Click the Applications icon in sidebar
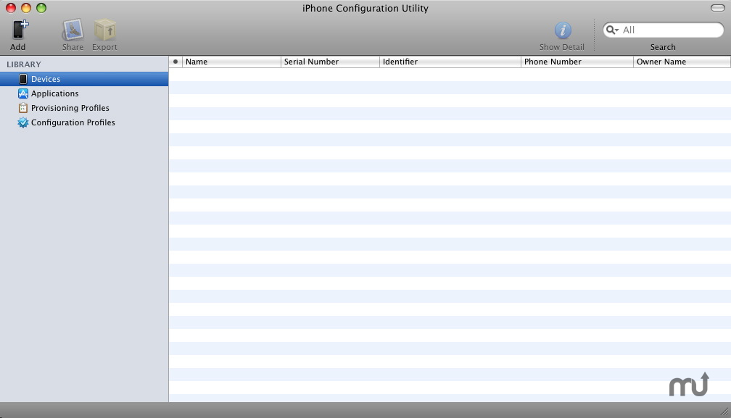The width and height of the screenshot is (731, 418). click(23, 93)
